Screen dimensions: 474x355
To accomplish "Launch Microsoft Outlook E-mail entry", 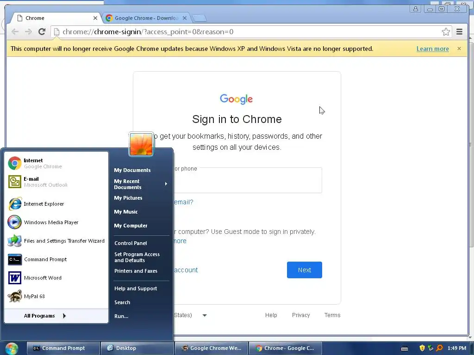I will (56, 182).
